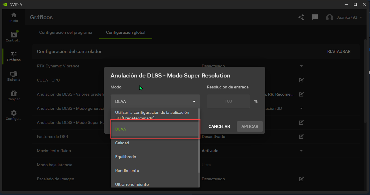Open the Configuración gear section
This screenshot has height=195, width=370.
point(14,115)
